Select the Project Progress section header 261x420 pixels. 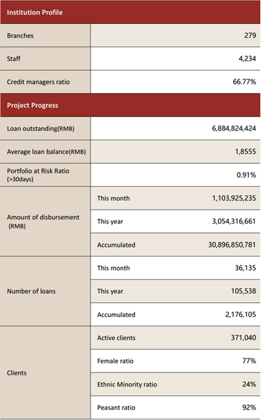tap(33, 105)
